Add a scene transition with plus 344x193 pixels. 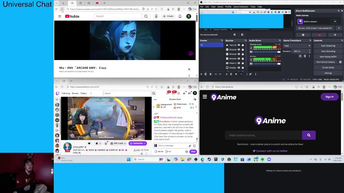pyautogui.click(x=300, y=56)
